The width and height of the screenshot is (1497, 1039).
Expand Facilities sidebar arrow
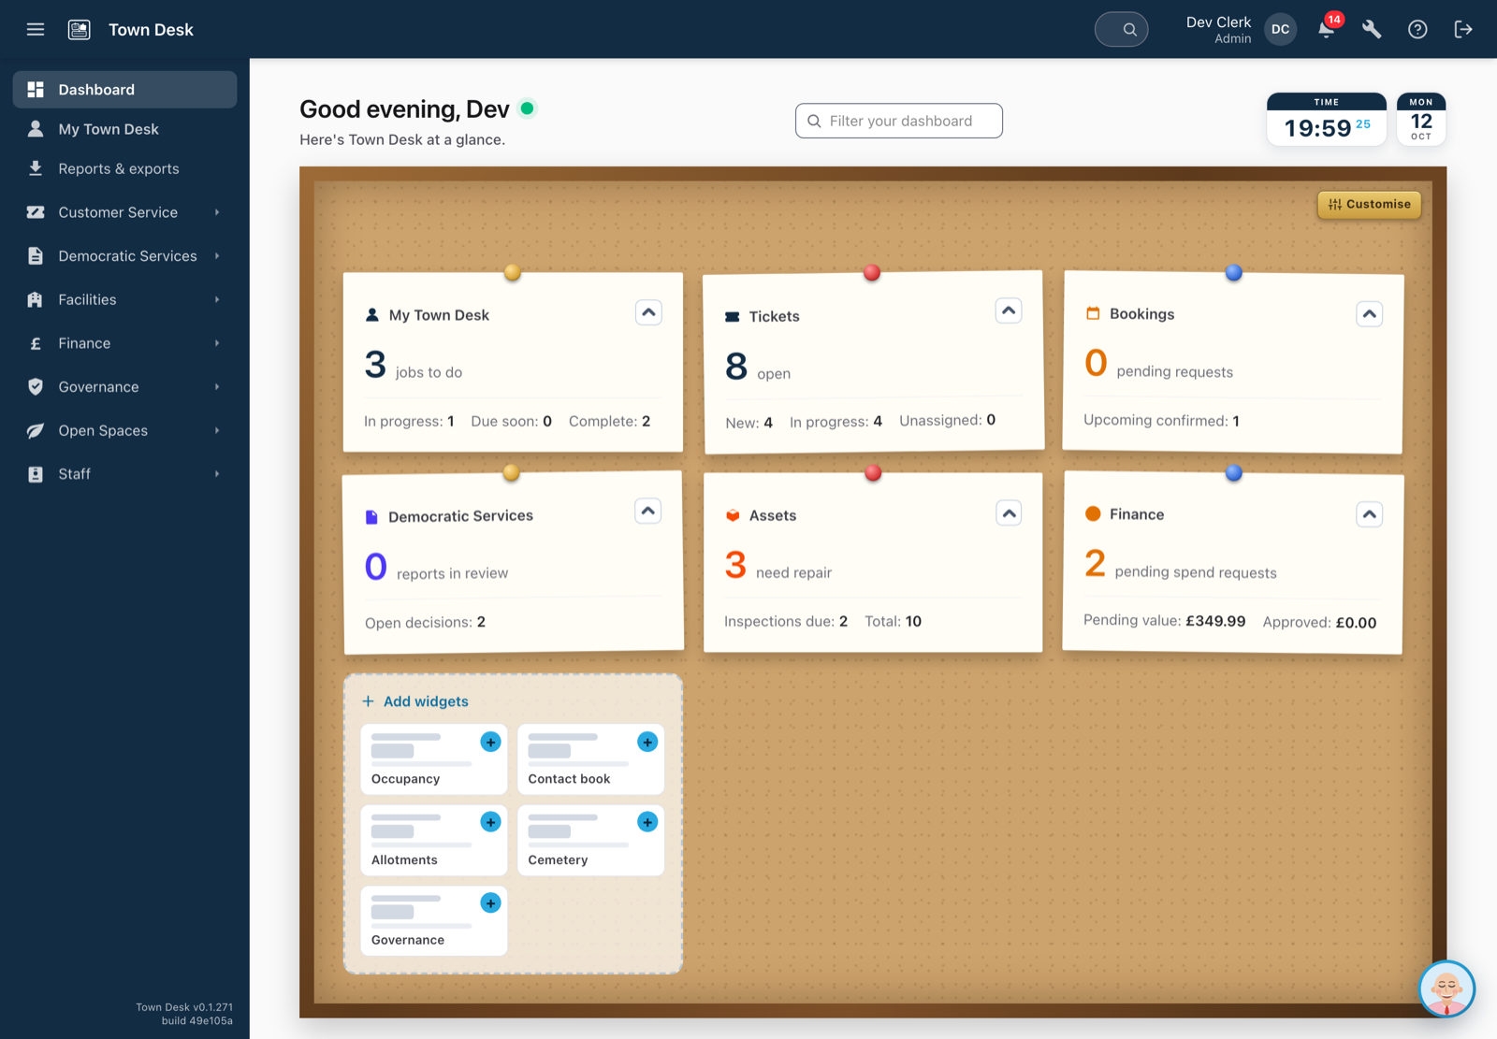coord(217,299)
